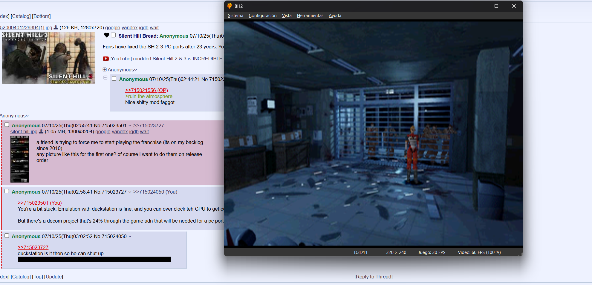The image size is (592, 285).
Task: Follow the >>715023727 quote link in last post
Action: pyautogui.click(x=33, y=247)
